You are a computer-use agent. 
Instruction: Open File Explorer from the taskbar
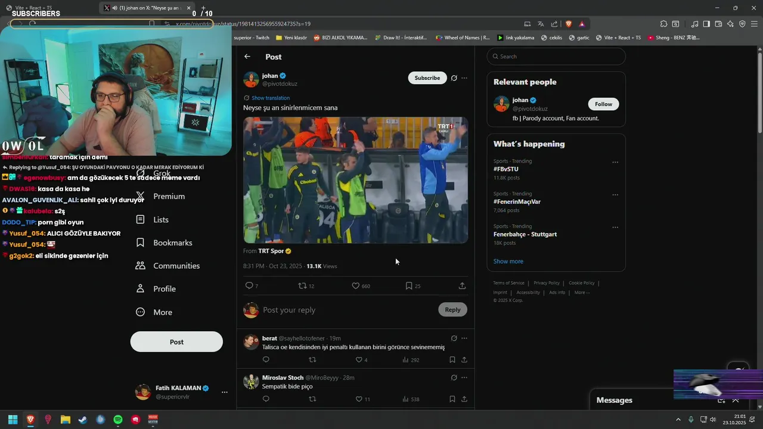[x=66, y=420]
